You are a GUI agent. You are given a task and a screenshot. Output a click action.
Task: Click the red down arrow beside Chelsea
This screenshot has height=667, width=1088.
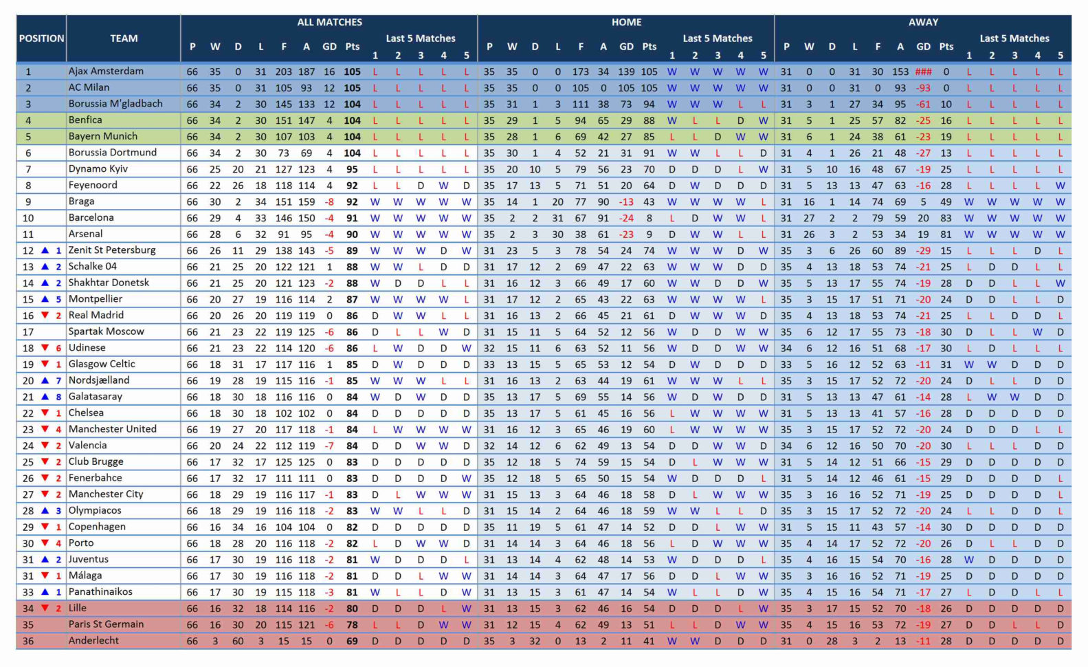point(45,413)
